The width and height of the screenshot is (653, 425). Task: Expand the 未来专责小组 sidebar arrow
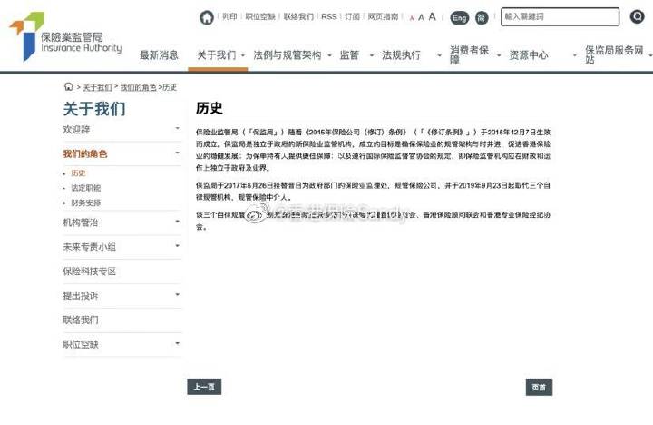(178, 246)
